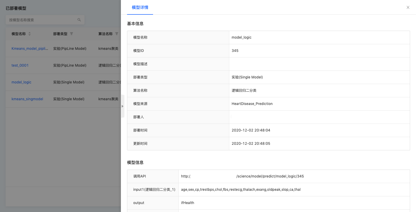Select the model ID value 345
This screenshot has width=416, height=212.
tap(235, 51)
